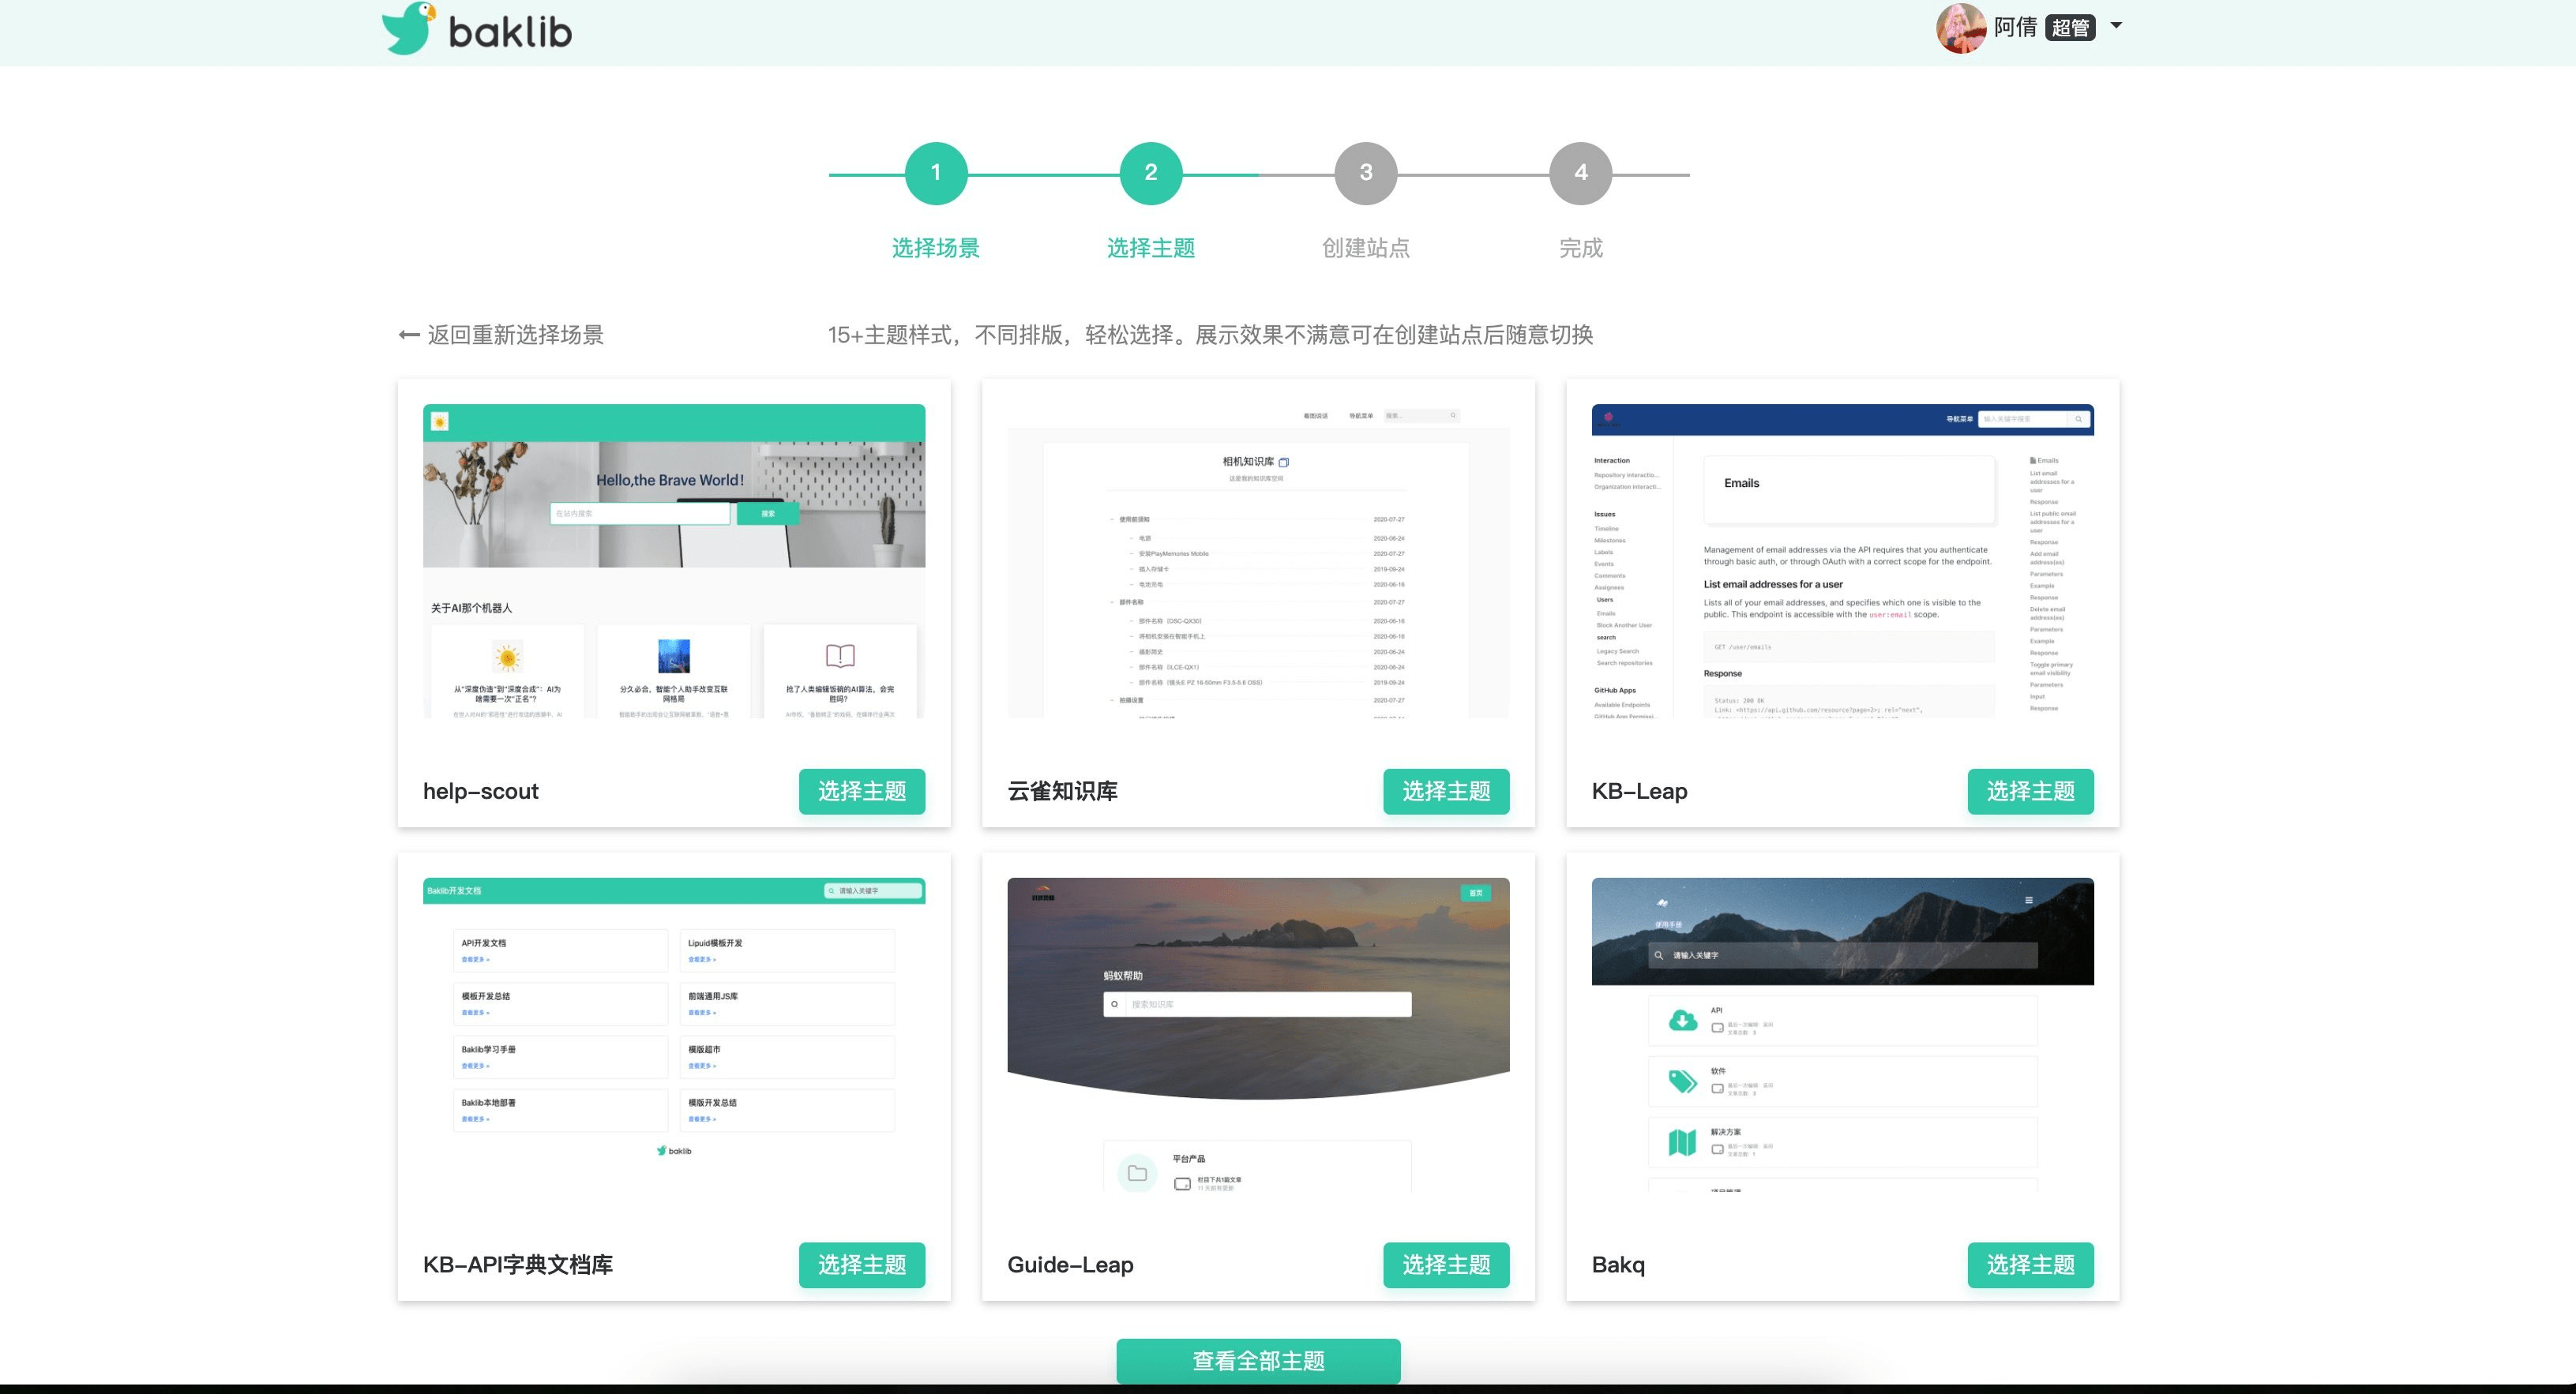Image resolution: width=2576 pixels, height=1394 pixels.
Task: View all themes with 查看全部主题
Action: [x=1258, y=1361]
